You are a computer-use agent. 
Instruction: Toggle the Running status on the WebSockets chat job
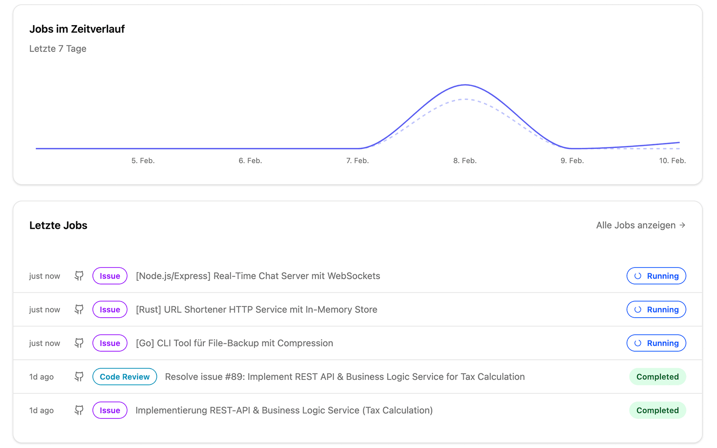pyautogui.click(x=656, y=276)
